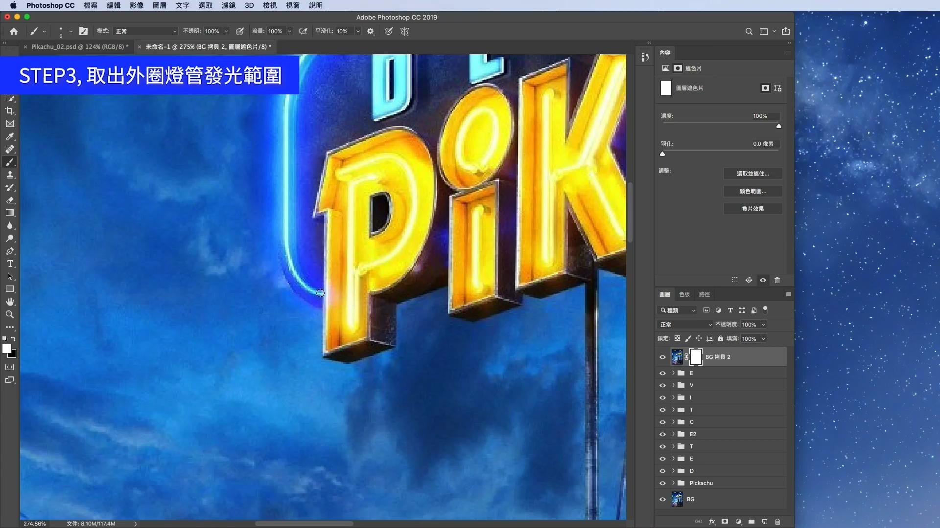Create new group folder icon in layers panel
Screen dimensions: 940x528
point(752,522)
